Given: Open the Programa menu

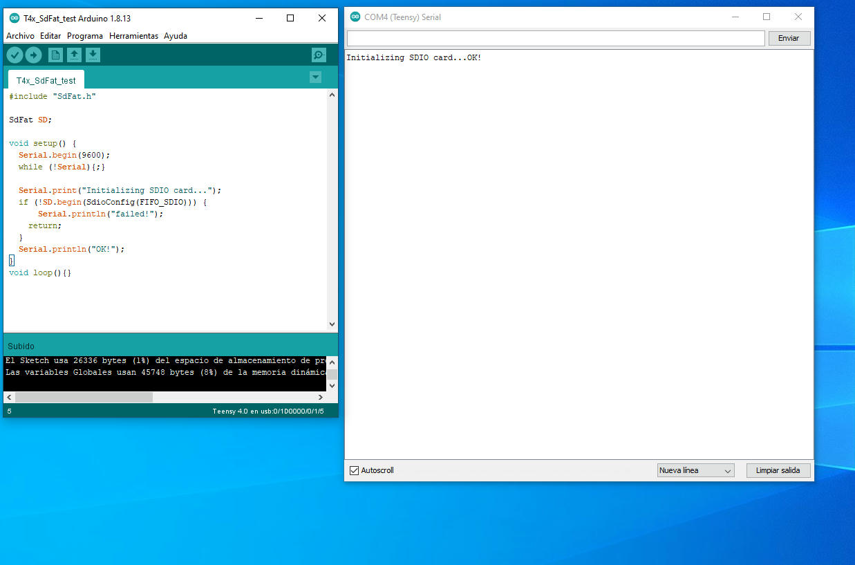Looking at the screenshot, I should click(x=85, y=36).
